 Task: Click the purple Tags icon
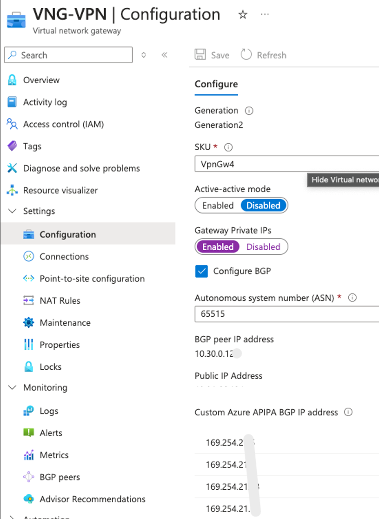coord(12,146)
